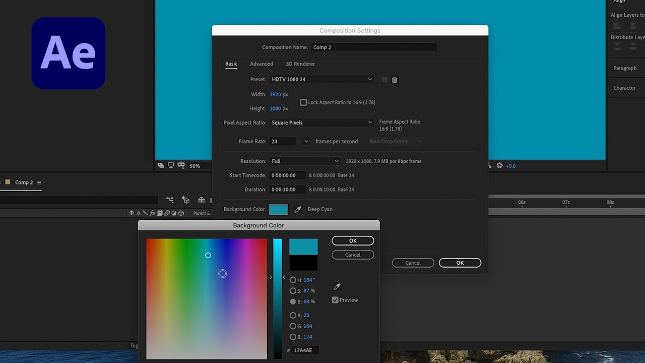This screenshot has height=363, width=645.
Task: Open the Preset HDTV 1080 24 dropdown
Action: 321,79
